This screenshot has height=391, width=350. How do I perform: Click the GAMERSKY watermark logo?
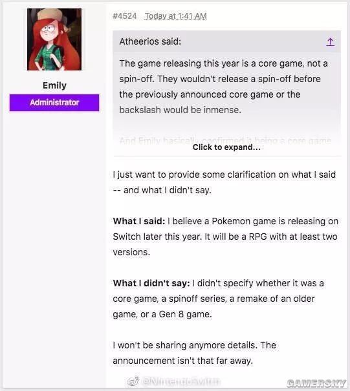(316, 383)
